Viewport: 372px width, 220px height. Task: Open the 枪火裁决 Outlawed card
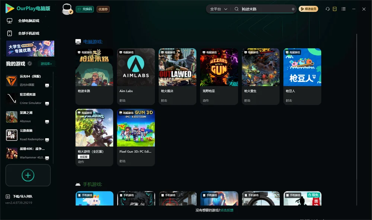[x=177, y=77]
